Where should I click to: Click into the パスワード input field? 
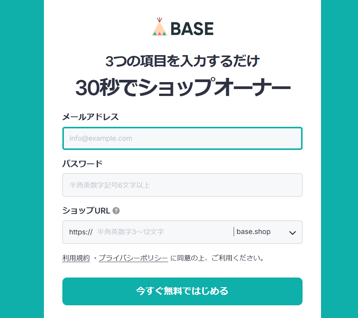coord(182,185)
